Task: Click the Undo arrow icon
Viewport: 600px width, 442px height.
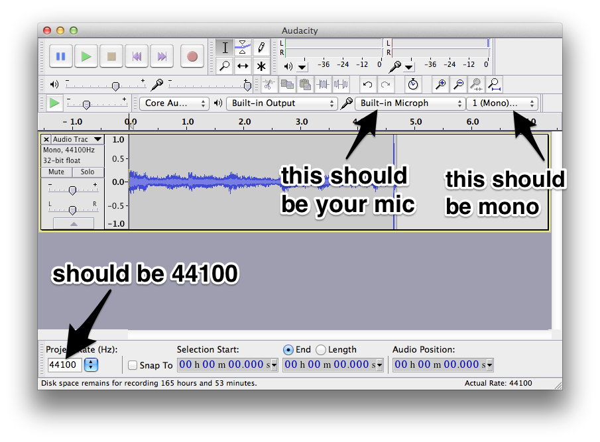Action: (367, 84)
